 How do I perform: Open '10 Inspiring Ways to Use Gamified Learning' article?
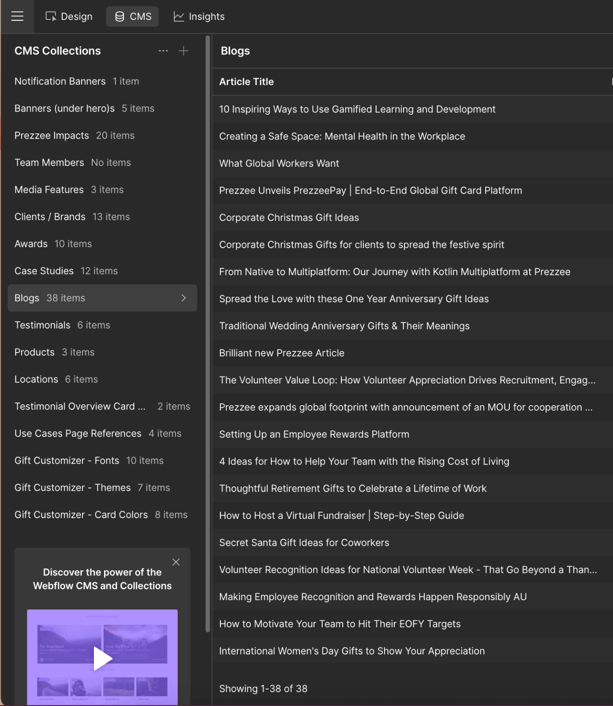tap(413, 109)
